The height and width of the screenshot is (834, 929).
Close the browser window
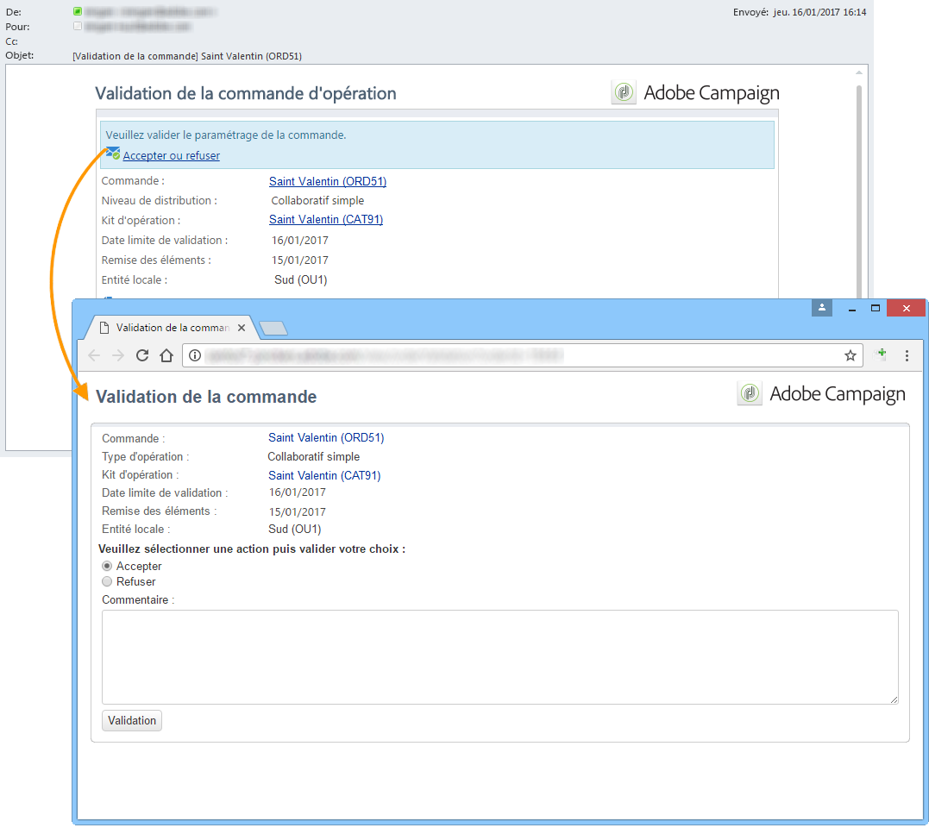906,308
